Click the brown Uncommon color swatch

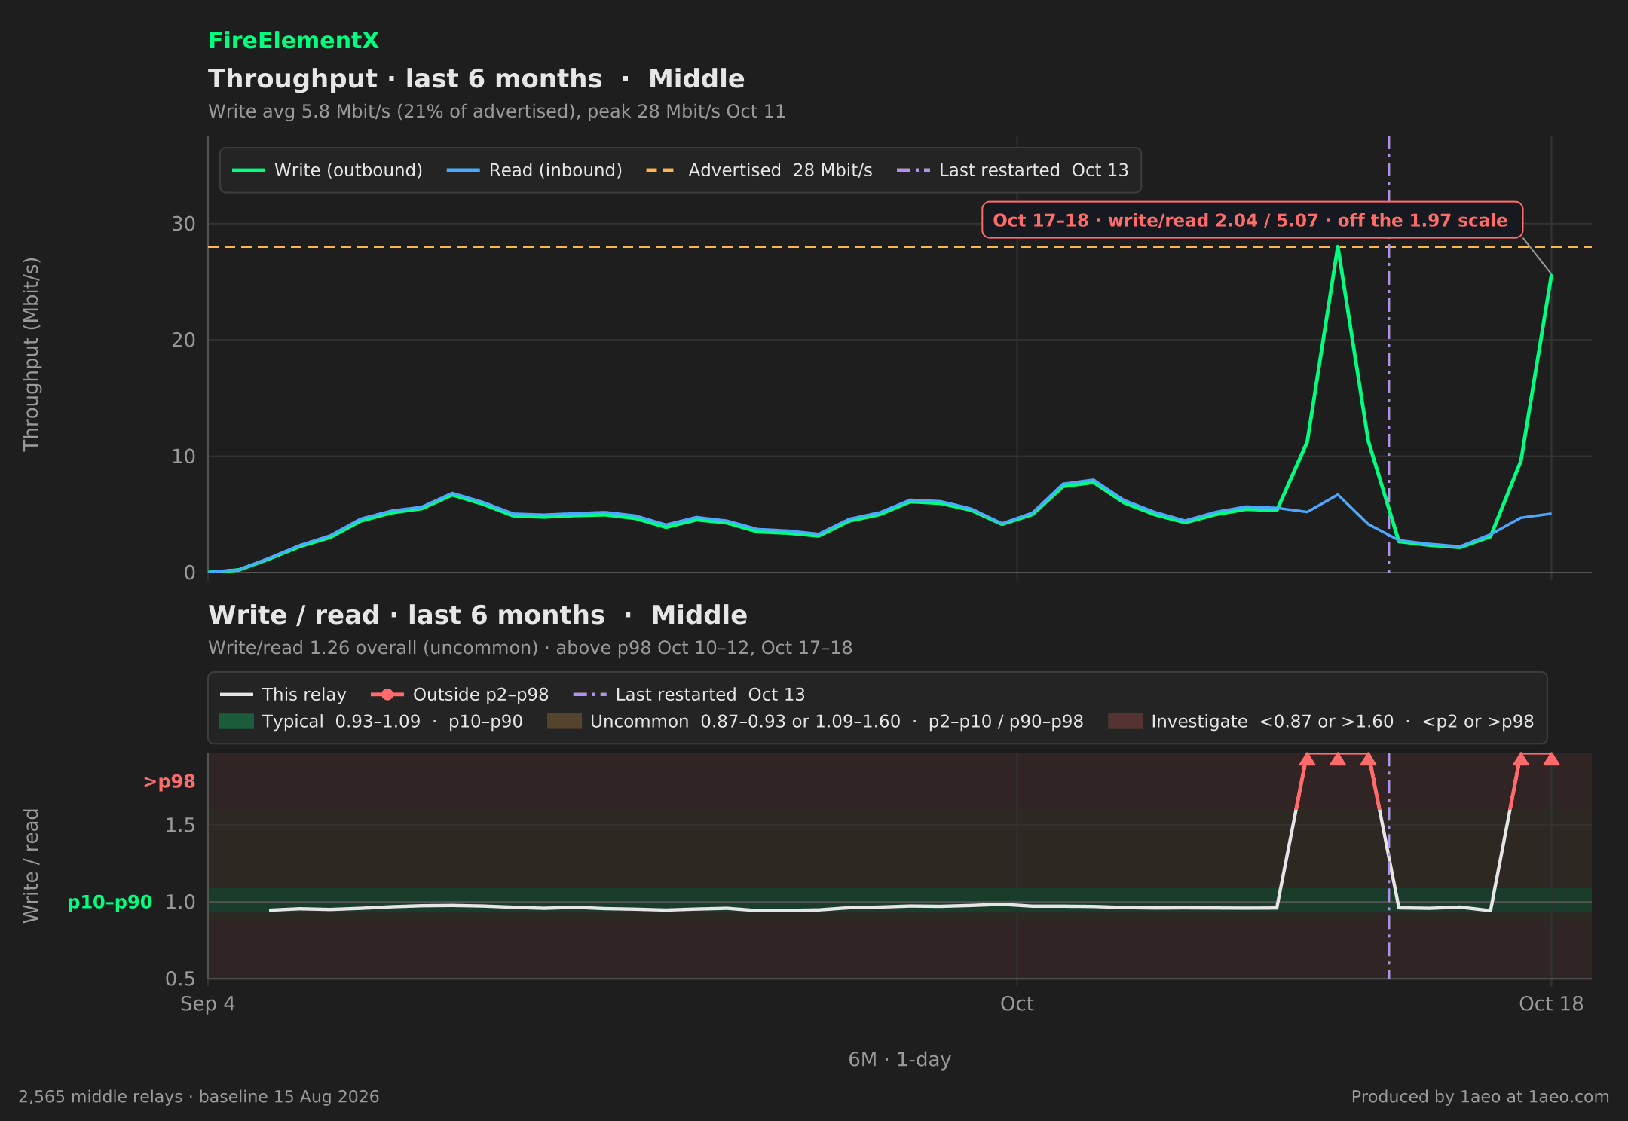coord(565,722)
